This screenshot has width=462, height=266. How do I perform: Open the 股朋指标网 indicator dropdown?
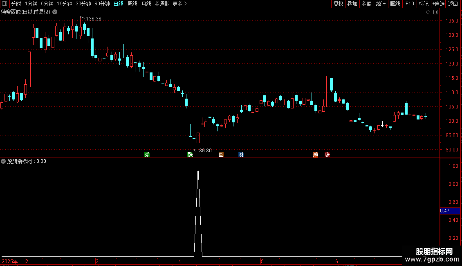3,161
